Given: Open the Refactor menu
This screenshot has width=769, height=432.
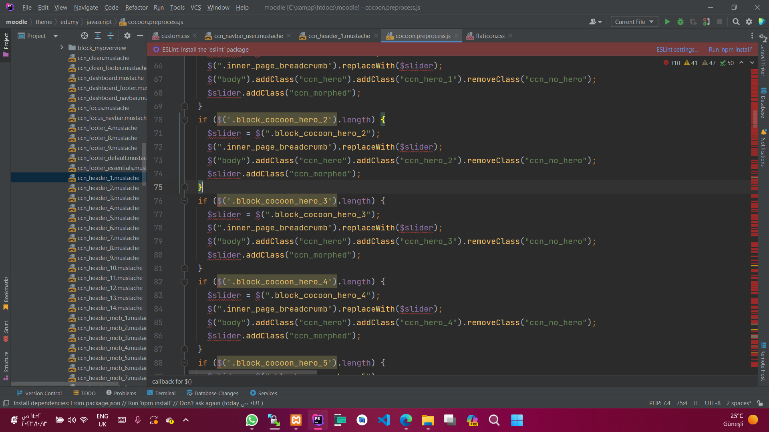Looking at the screenshot, I should [x=136, y=7].
